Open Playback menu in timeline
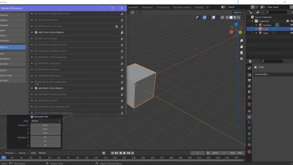 [10, 153]
